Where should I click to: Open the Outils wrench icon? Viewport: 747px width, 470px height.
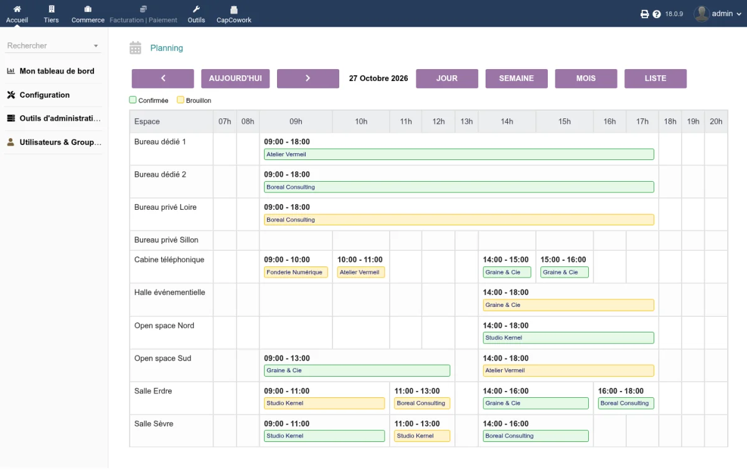click(x=196, y=9)
